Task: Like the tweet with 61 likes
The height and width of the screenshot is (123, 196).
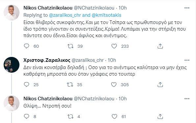Action: [x=114, y=116]
